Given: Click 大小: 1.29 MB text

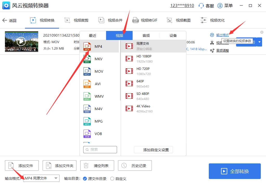Looking at the screenshot, I should (54, 49).
